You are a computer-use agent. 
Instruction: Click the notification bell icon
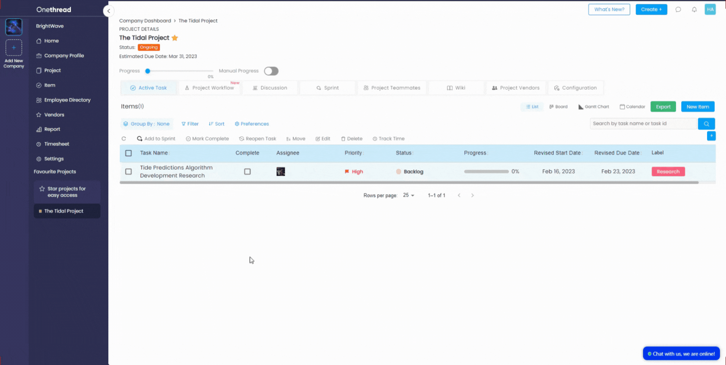pos(694,9)
